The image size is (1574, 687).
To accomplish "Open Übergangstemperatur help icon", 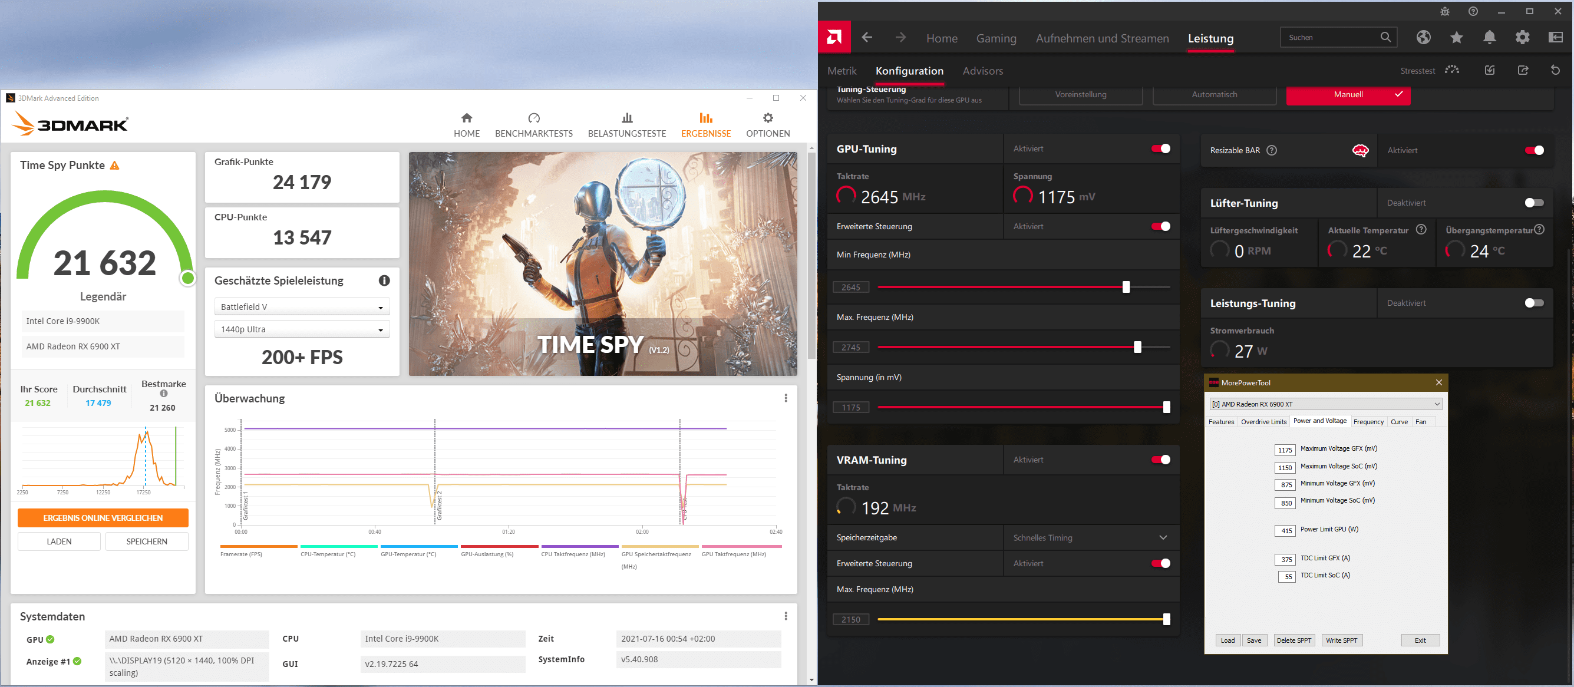I will click(x=1539, y=230).
